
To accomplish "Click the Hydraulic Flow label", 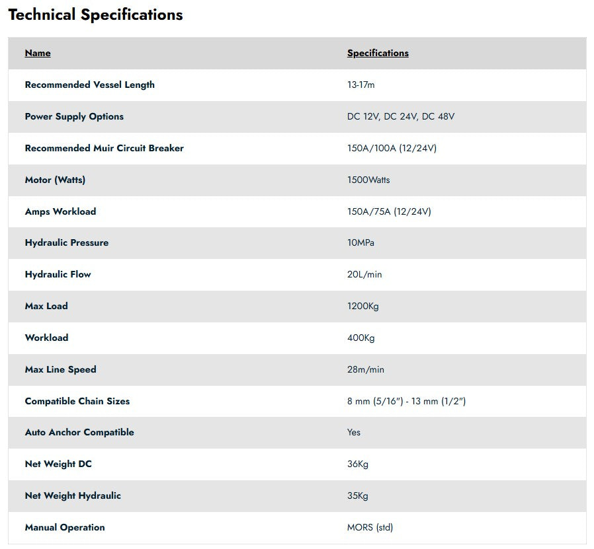I will 58,274.
